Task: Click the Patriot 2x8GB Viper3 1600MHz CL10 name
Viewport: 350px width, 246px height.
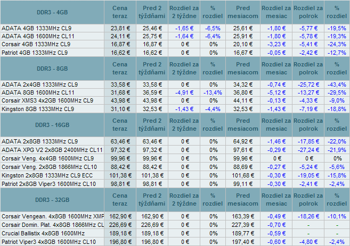Action: pyautogui.click(x=48, y=184)
